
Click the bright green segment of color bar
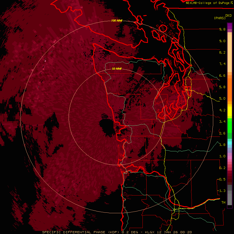pyautogui.click(x=230, y=126)
